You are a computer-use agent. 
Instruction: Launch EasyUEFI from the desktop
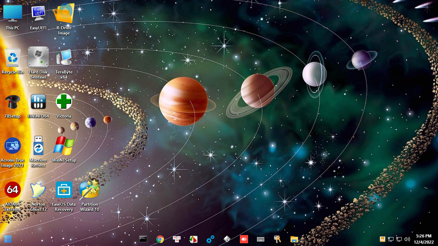38,17
